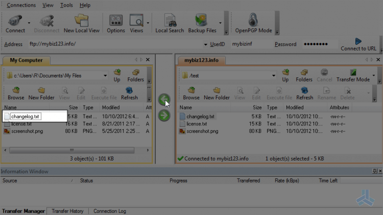Click the Connect toolbar icon
Viewport: 383px width, 215px height.
coord(15,23)
